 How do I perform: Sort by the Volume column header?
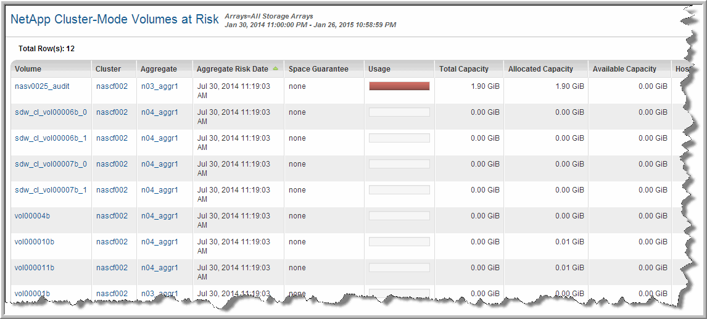28,69
